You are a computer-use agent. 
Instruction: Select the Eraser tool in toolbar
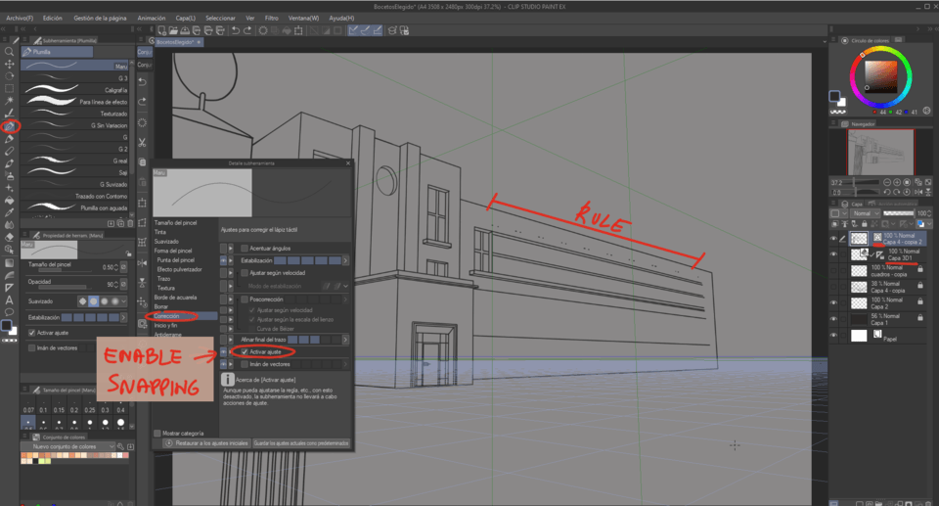pyautogui.click(x=10, y=238)
